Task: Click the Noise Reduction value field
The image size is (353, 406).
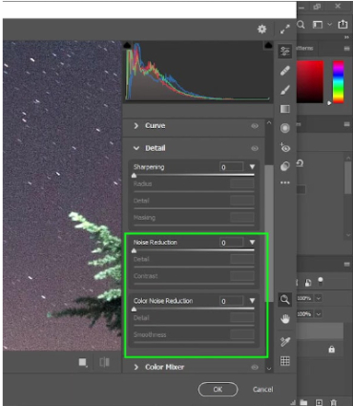Action: pyautogui.click(x=232, y=243)
